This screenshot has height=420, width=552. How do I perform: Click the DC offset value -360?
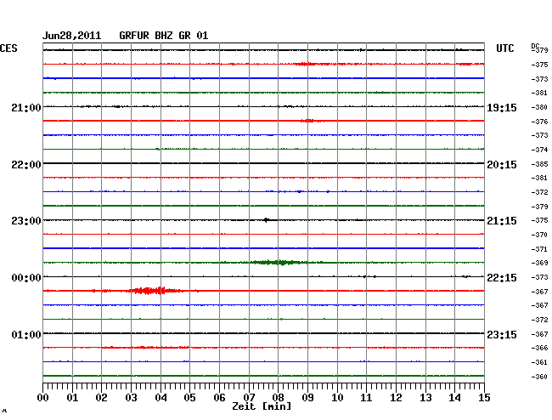(x=539, y=377)
